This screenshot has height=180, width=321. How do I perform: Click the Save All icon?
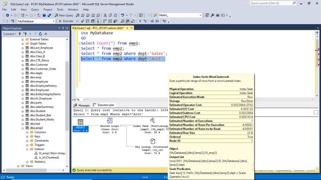(49, 15)
